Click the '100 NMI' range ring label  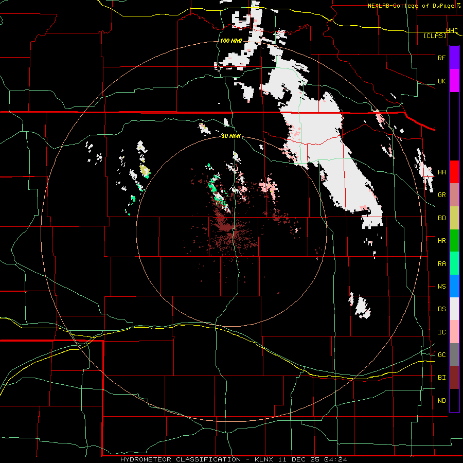pos(231,41)
